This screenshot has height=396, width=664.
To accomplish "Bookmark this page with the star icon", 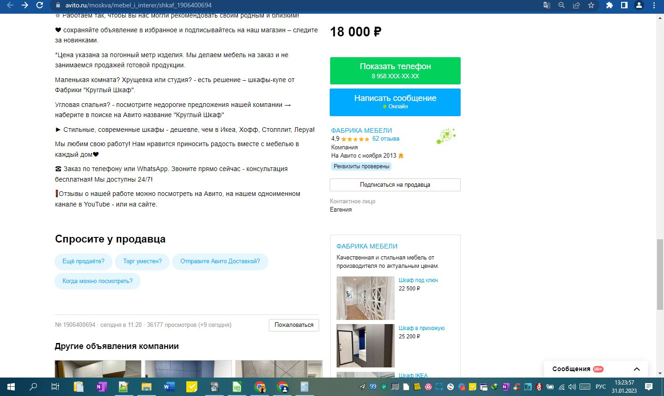I will point(591,5).
